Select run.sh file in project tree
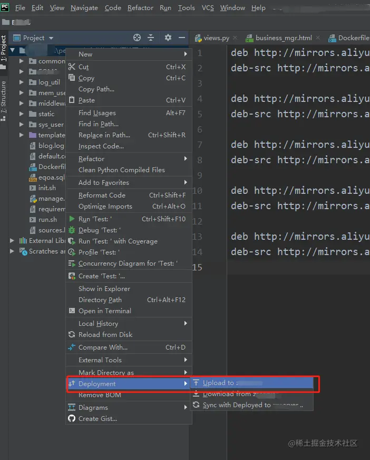 click(47, 220)
